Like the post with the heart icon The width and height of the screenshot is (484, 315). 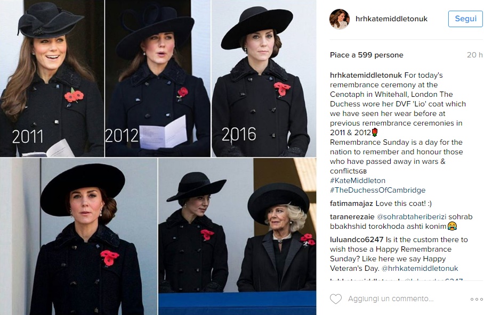[336, 299]
